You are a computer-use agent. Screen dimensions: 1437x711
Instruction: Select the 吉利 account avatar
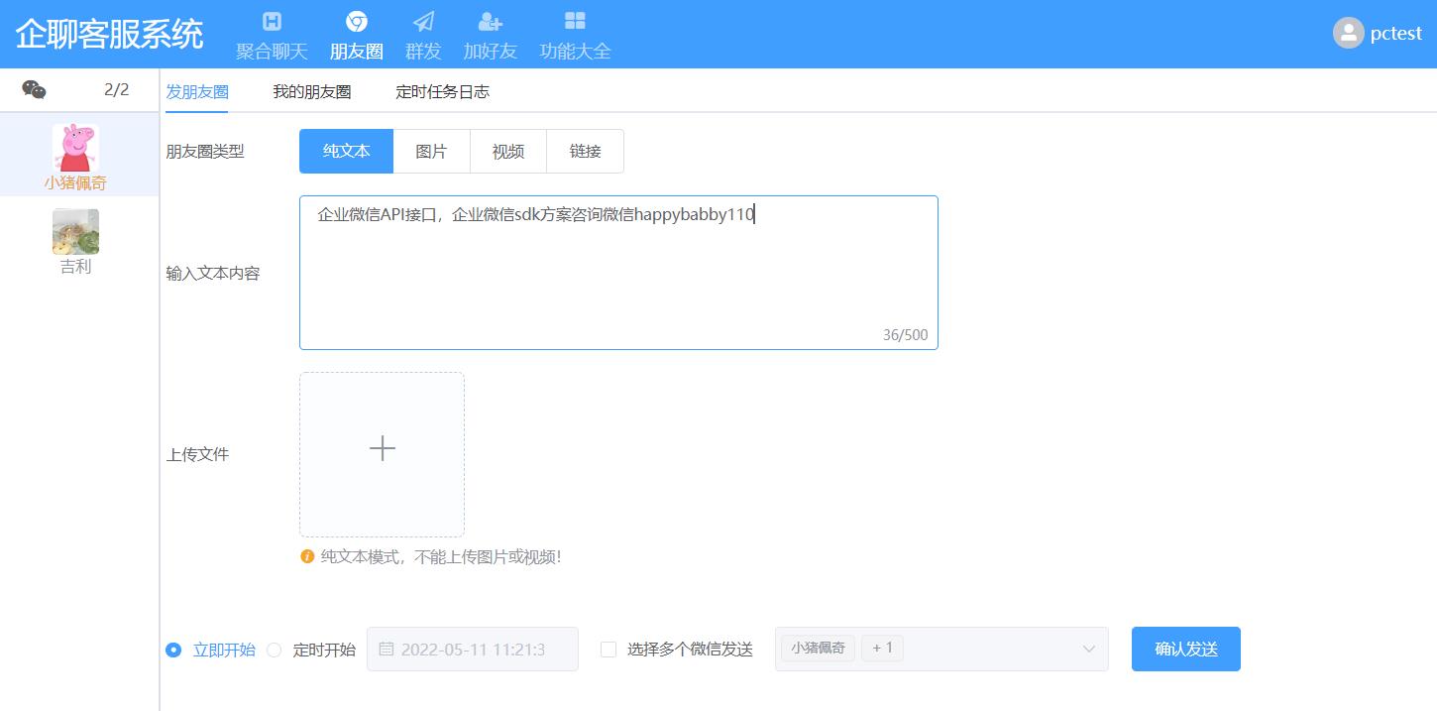tap(75, 231)
